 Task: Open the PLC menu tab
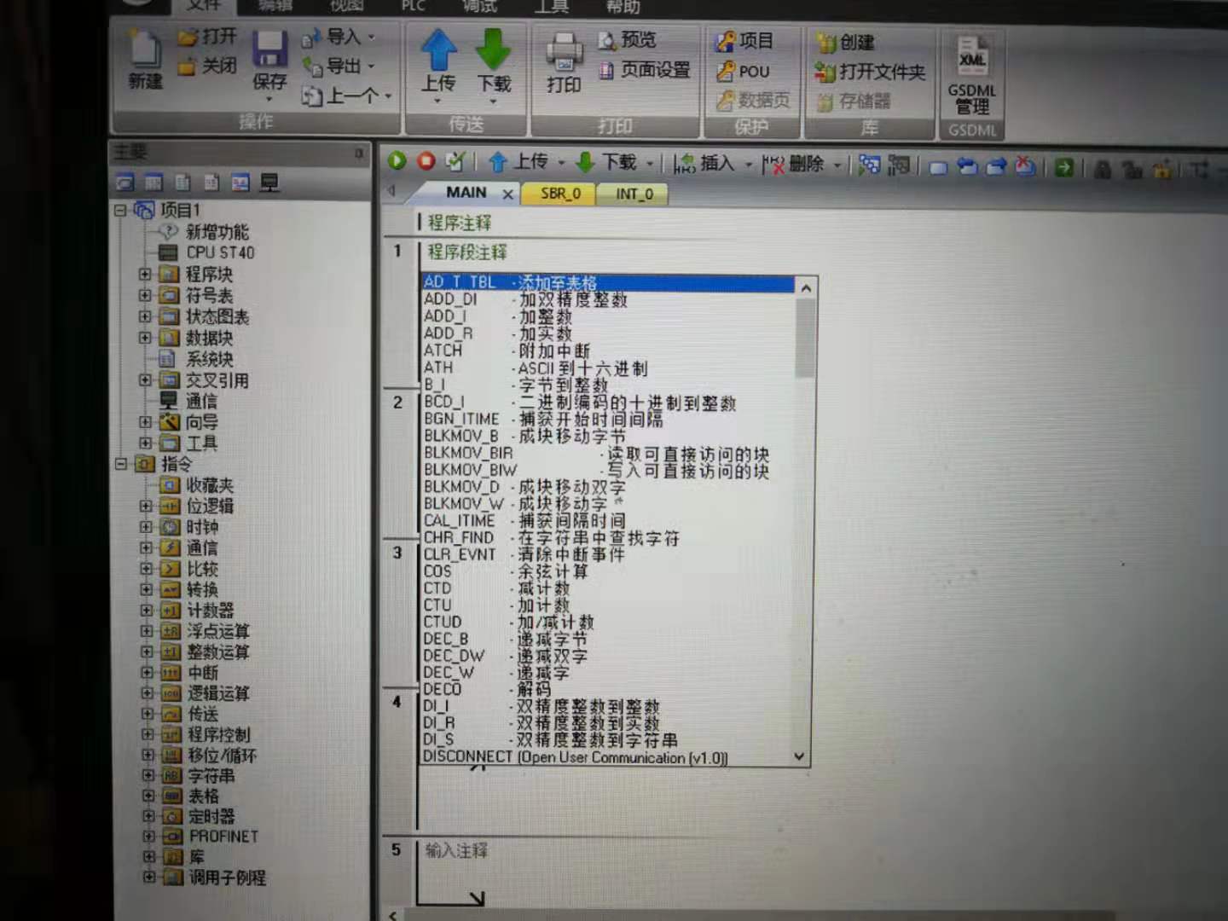[x=414, y=6]
